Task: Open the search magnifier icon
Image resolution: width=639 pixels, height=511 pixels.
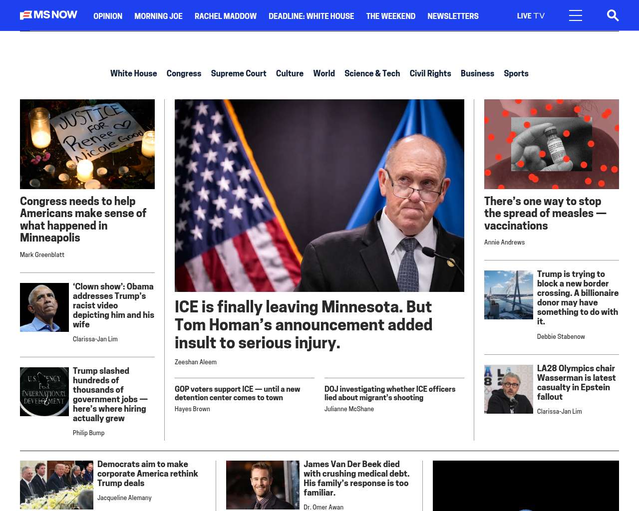Action: click(x=613, y=15)
